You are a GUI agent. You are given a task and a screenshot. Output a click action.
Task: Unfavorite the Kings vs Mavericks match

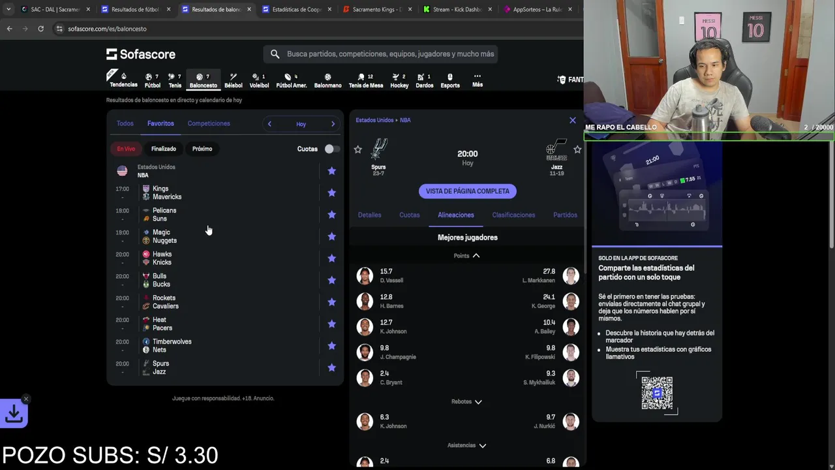tap(331, 193)
